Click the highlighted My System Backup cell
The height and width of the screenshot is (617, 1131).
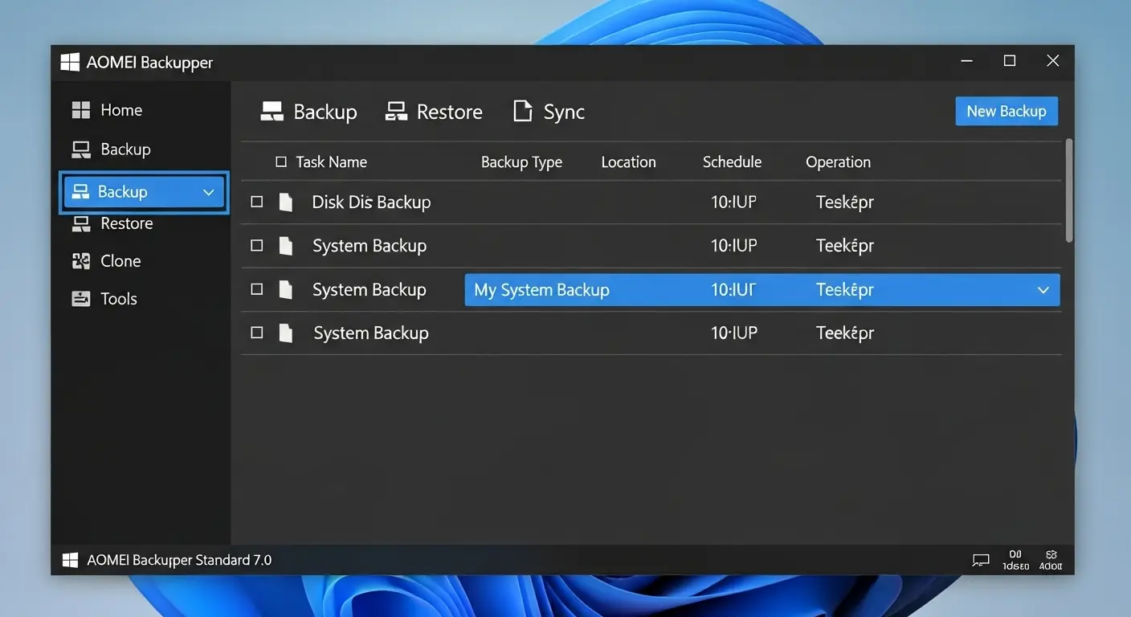(541, 290)
